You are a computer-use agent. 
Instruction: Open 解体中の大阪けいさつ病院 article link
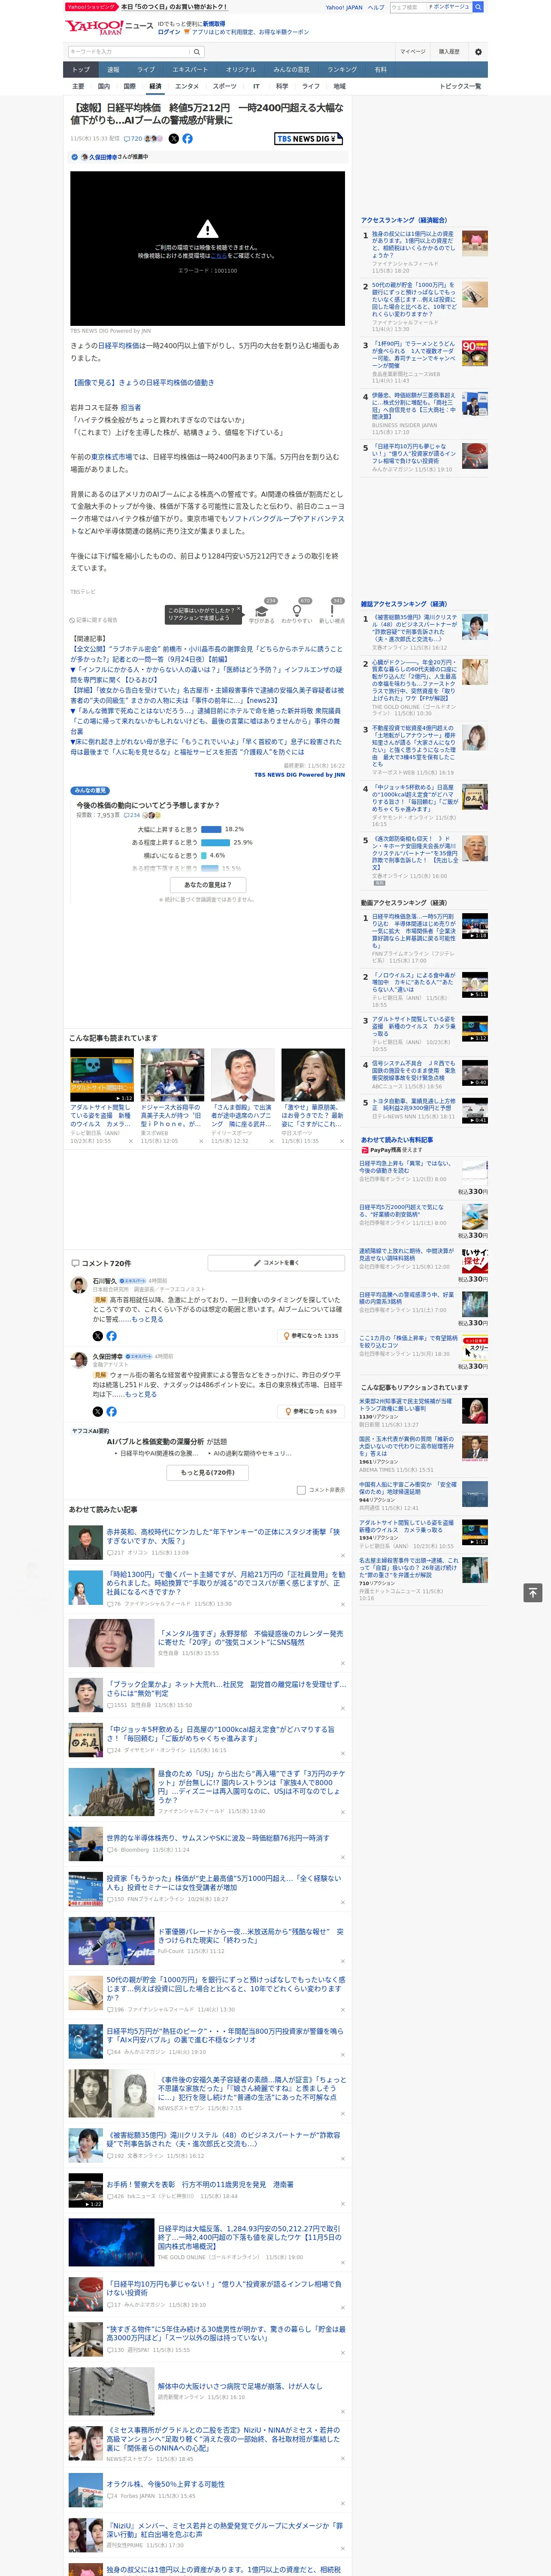click(x=240, y=2386)
